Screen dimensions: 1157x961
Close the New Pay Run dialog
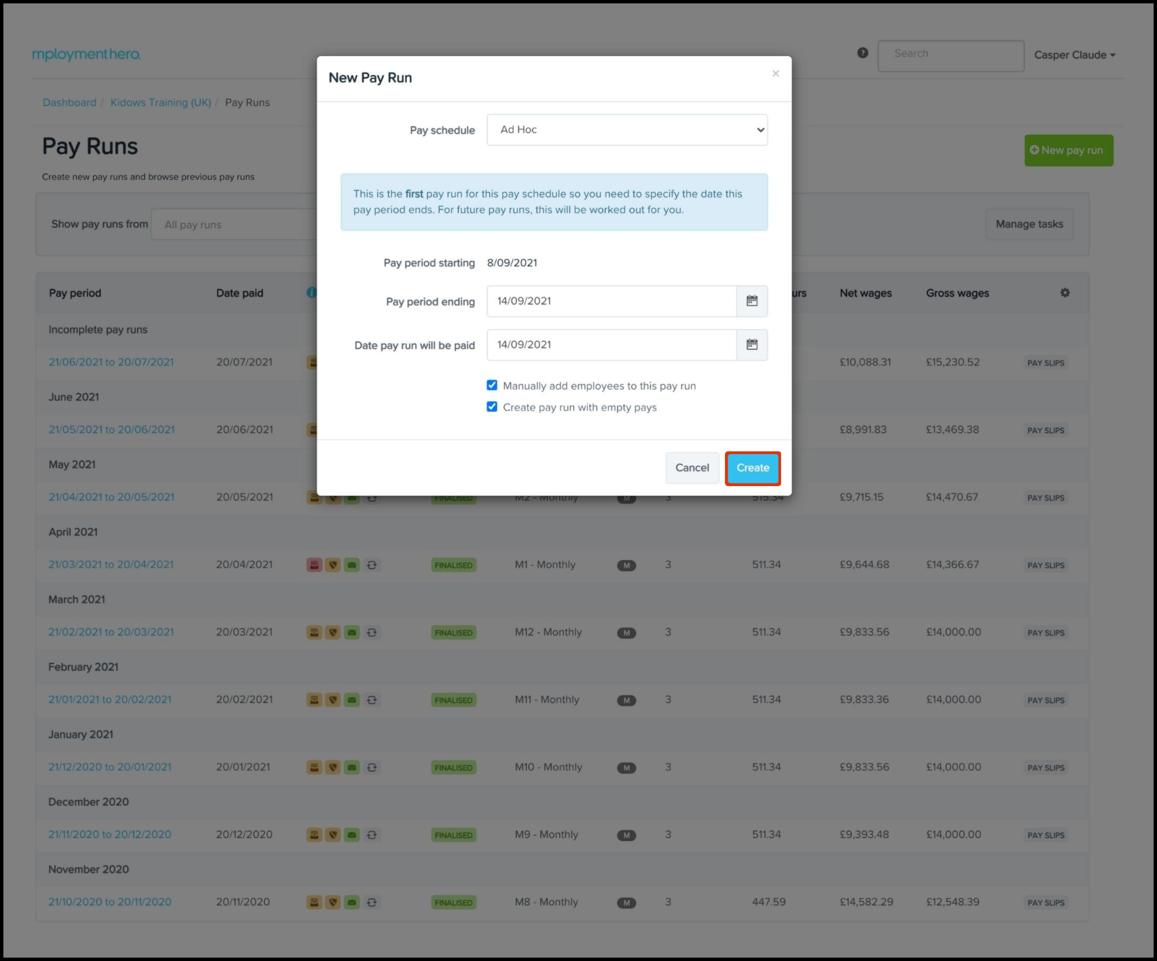[x=775, y=73]
